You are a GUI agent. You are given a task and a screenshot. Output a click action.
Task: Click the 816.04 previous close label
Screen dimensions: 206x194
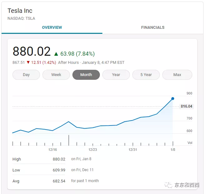tap(187, 107)
